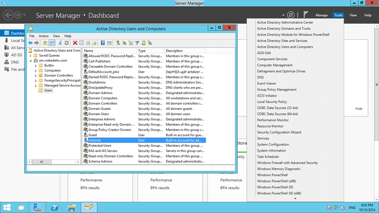
Task: Expand the Saved Queries tree node
Action: [x=31, y=55]
